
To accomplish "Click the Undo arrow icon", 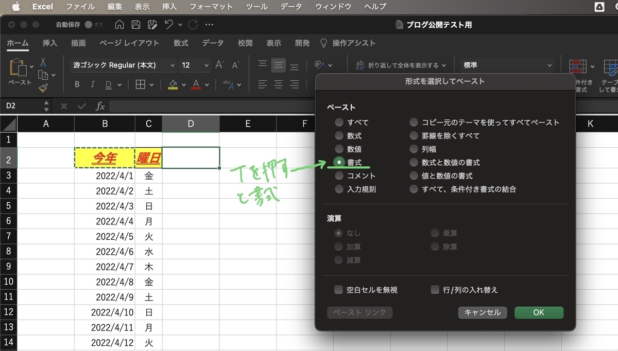I will (168, 24).
